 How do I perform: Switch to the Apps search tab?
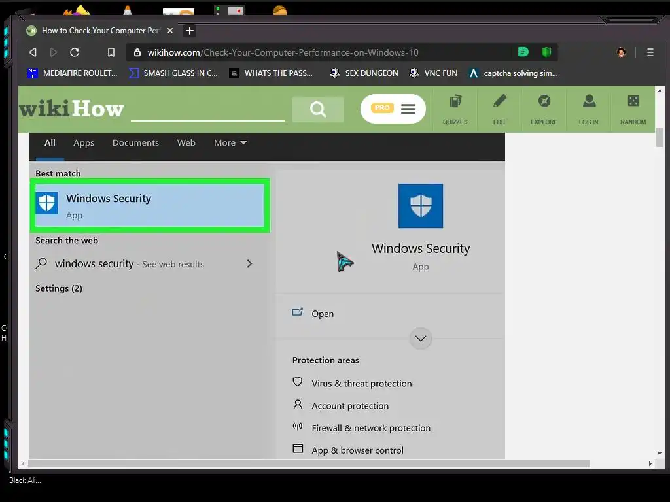tap(84, 143)
